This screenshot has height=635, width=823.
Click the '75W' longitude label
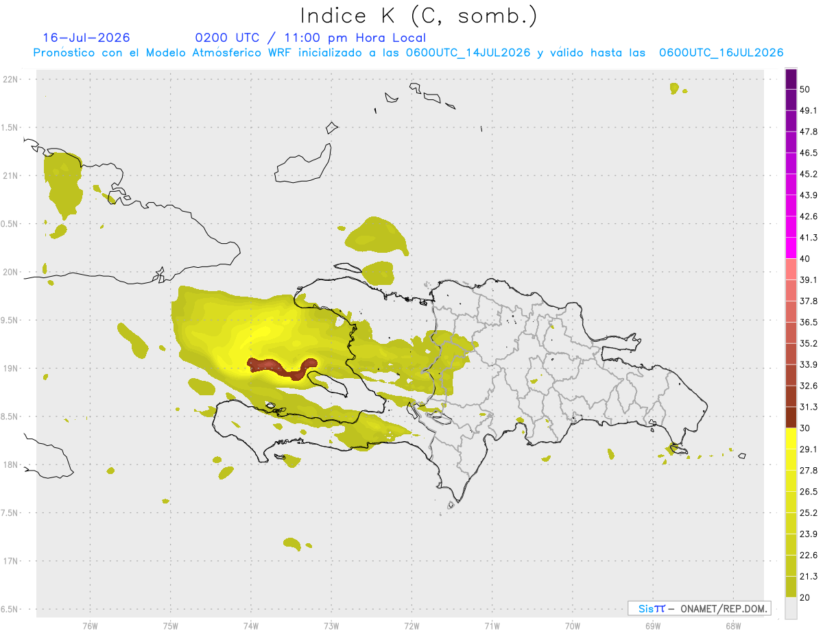pos(170,625)
